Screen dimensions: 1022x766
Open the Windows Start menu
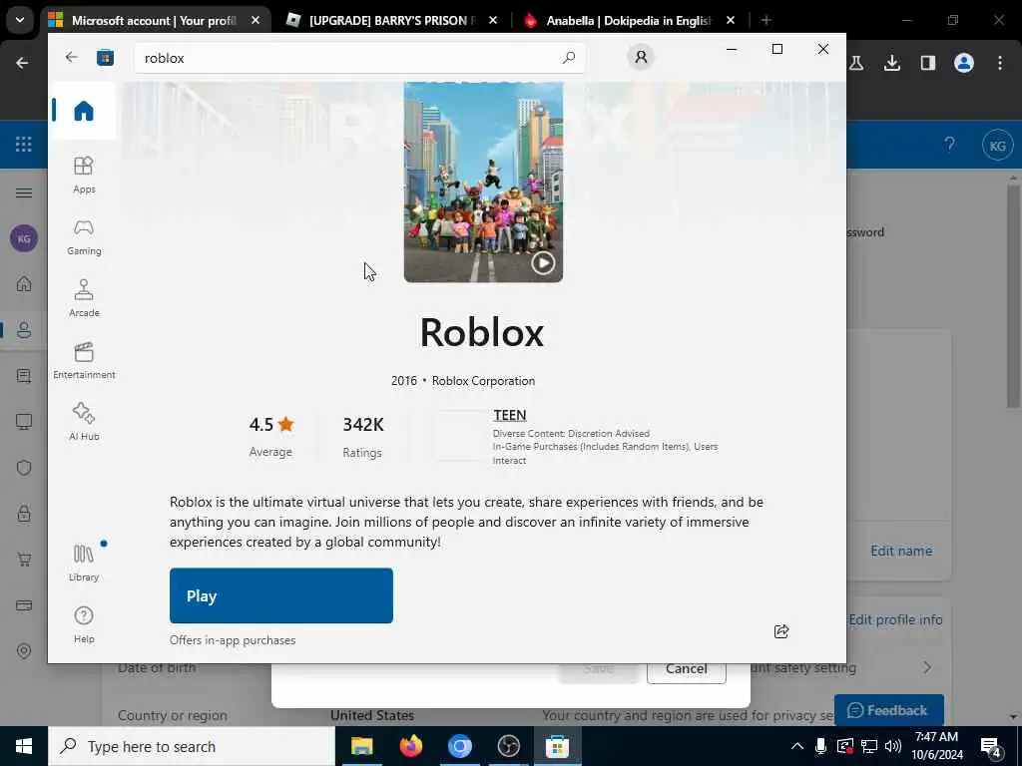pos(24,746)
